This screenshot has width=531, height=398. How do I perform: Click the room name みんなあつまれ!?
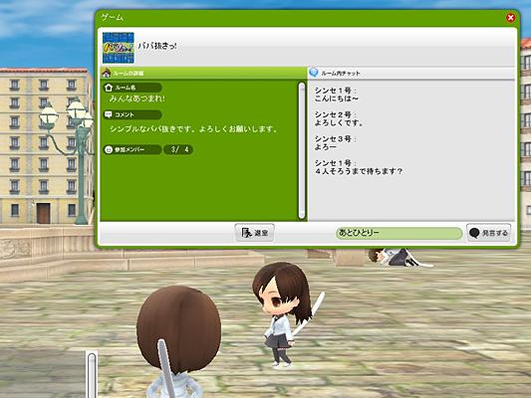tap(137, 99)
